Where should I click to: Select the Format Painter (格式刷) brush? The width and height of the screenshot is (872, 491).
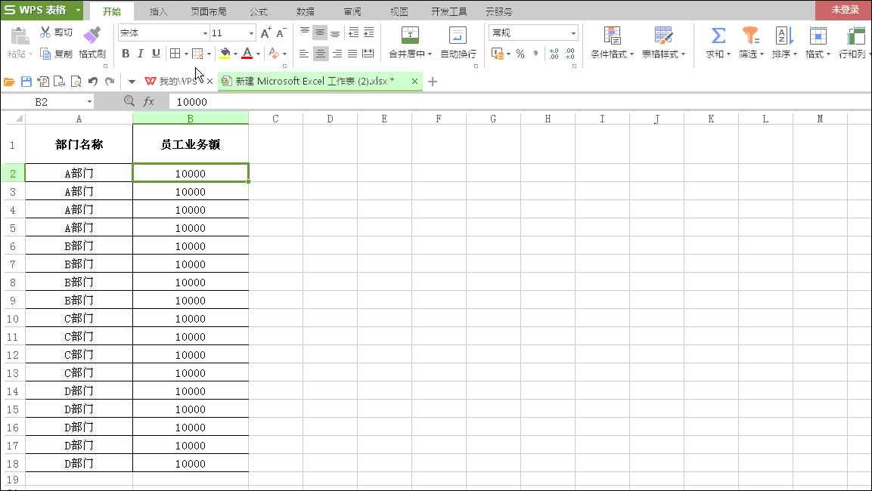(92, 35)
